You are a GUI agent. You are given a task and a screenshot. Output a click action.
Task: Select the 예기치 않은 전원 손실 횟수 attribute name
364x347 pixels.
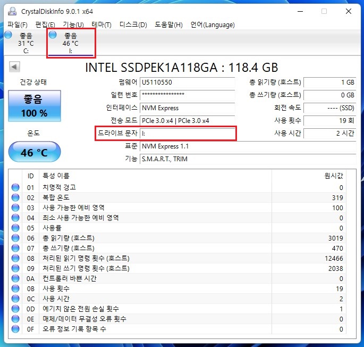click(x=81, y=309)
